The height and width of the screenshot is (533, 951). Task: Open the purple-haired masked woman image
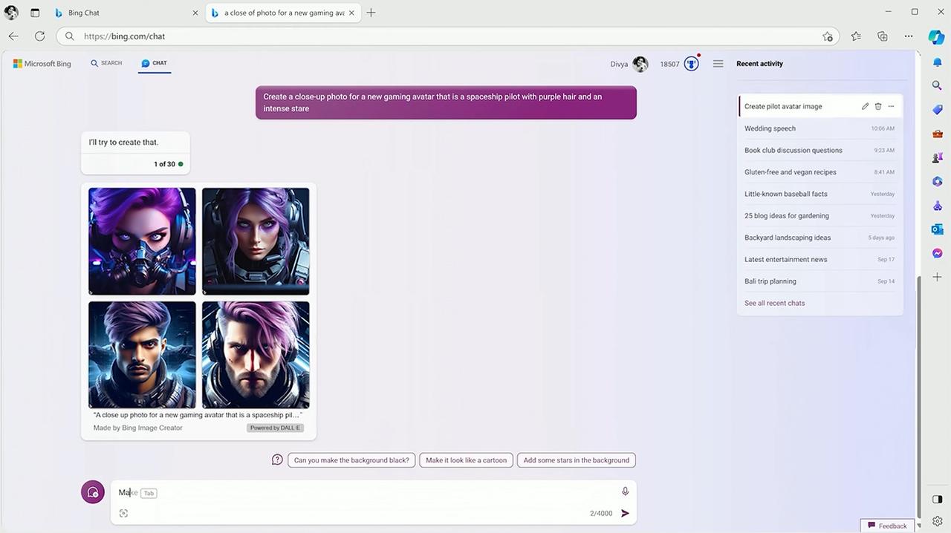142,241
